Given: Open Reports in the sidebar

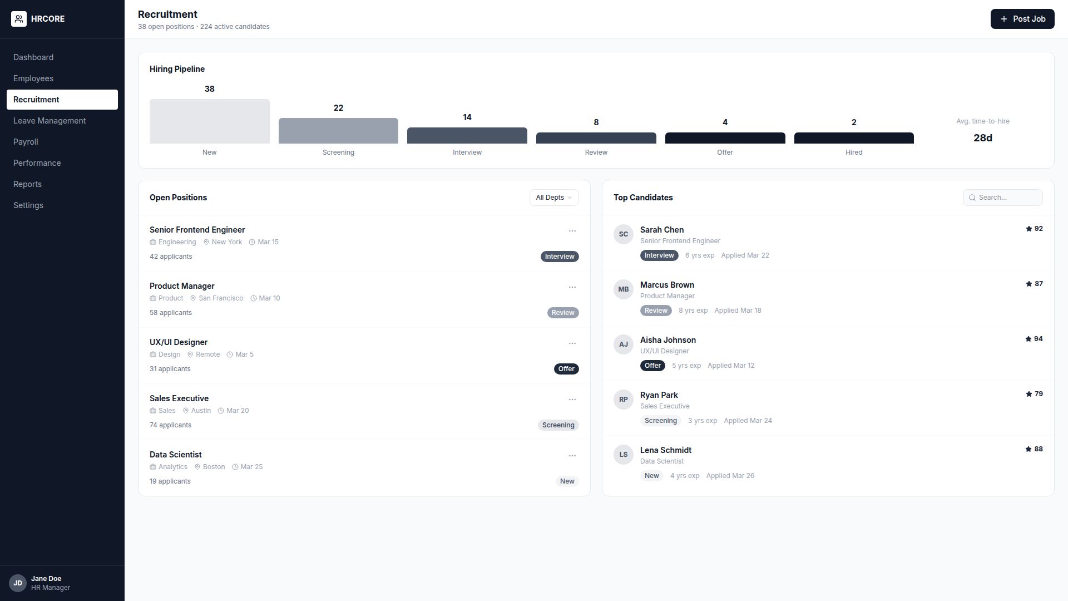Looking at the screenshot, I should point(62,184).
